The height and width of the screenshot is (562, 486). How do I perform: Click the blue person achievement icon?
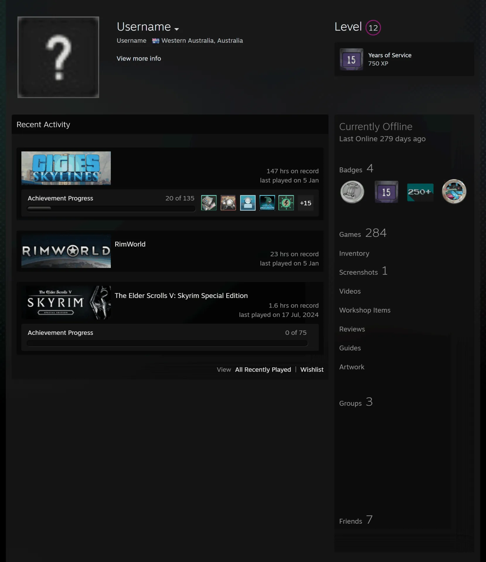[x=248, y=203]
